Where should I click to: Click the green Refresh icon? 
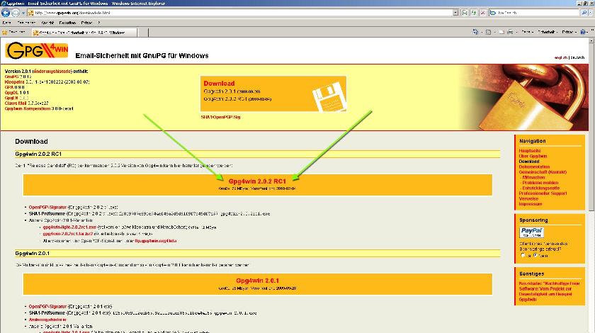pyautogui.click(x=474, y=13)
